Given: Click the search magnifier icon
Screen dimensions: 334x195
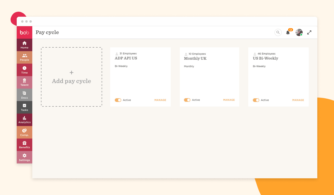Looking at the screenshot, I should click(x=278, y=32).
